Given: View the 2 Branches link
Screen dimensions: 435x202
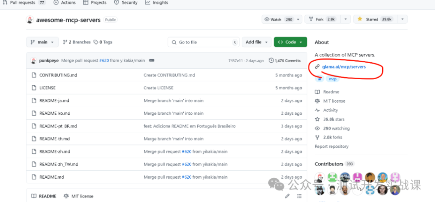Looking at the screenshot, I should (x=77, y=42).
